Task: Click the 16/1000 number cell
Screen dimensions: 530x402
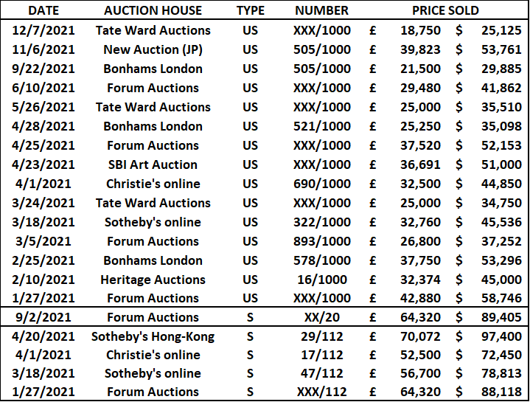Action: coord(322,280)
